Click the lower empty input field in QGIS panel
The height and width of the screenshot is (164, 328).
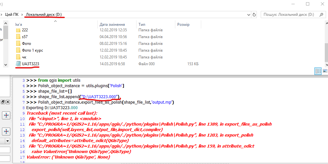[5, 159]
